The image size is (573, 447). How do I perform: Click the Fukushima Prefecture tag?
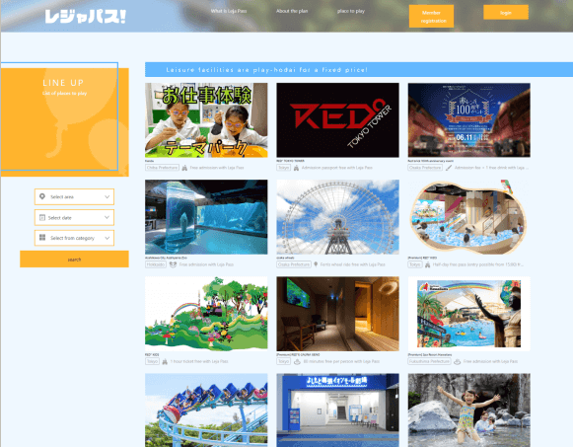click(x=429, y=361)
